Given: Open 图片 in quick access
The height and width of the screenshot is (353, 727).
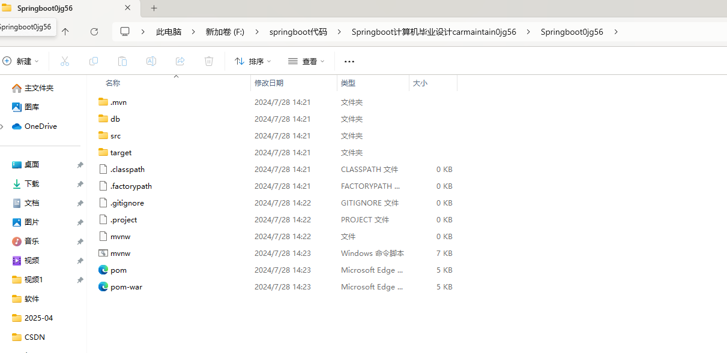Looking at the screenshot, I should [x=32, y=222].
